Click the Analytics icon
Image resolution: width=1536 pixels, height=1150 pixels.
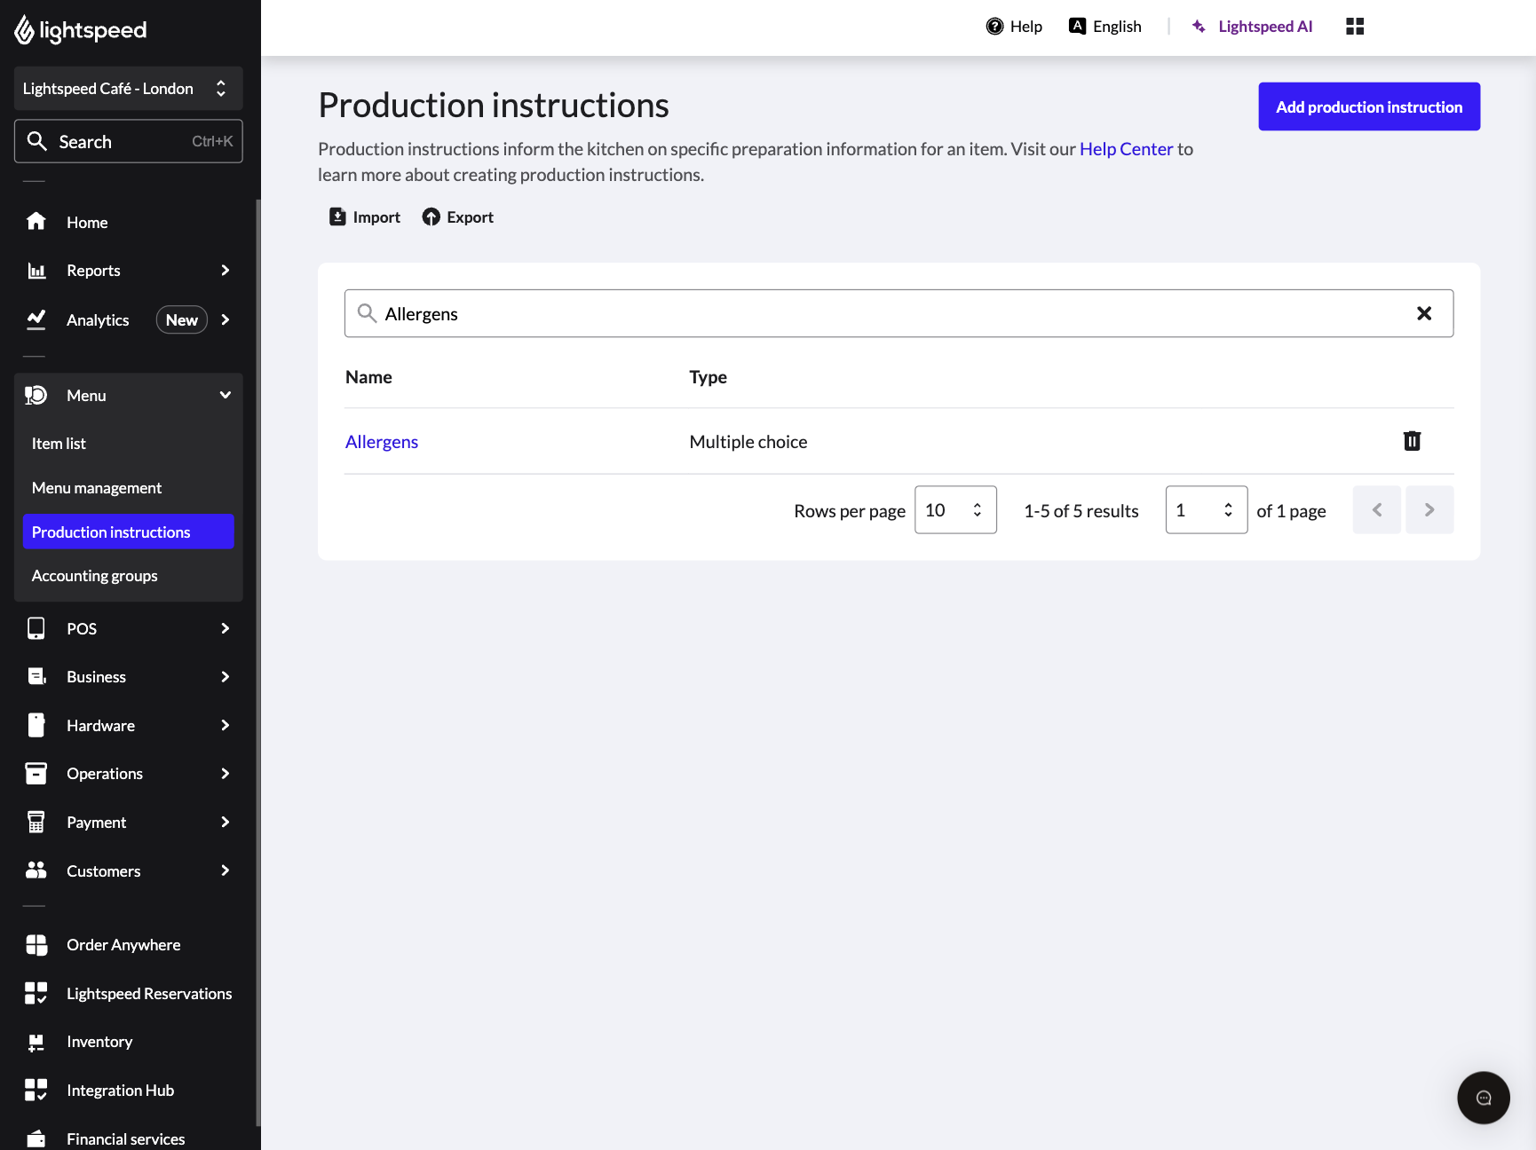[x=36, y=319]
